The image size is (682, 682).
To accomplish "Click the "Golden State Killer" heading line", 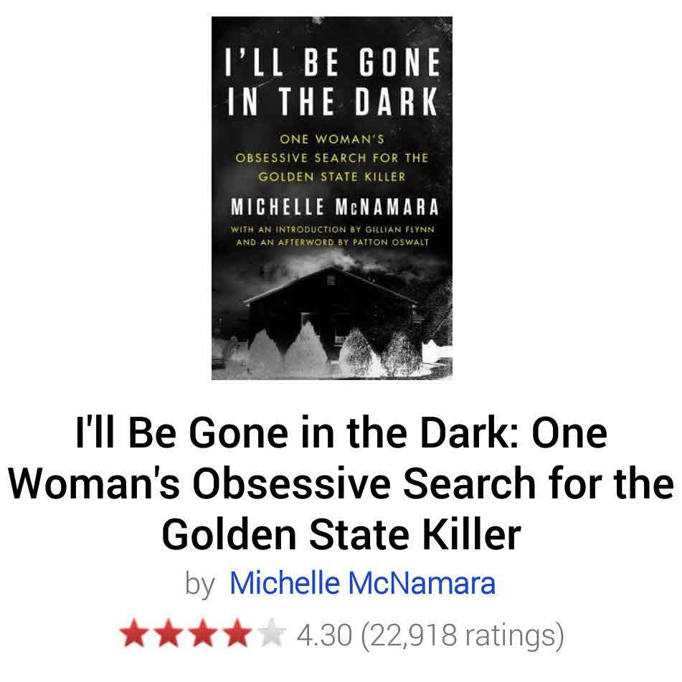I will coord(341,534).
